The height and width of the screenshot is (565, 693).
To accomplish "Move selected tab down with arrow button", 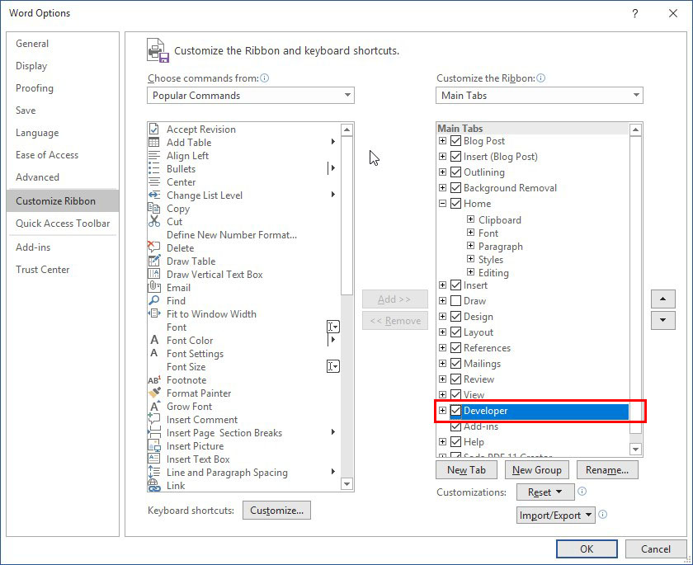I will click(x=663, y=320).
